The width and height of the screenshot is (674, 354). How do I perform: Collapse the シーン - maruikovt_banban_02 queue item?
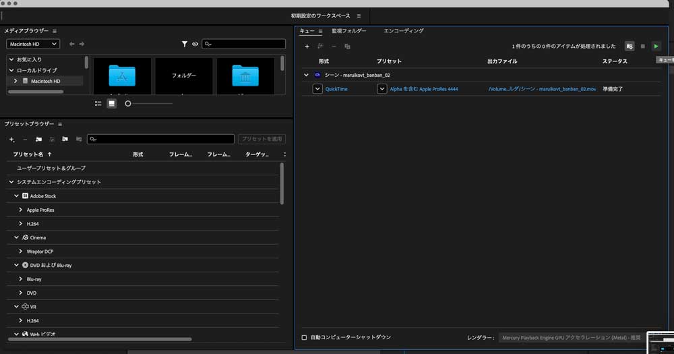click(306, 76)
